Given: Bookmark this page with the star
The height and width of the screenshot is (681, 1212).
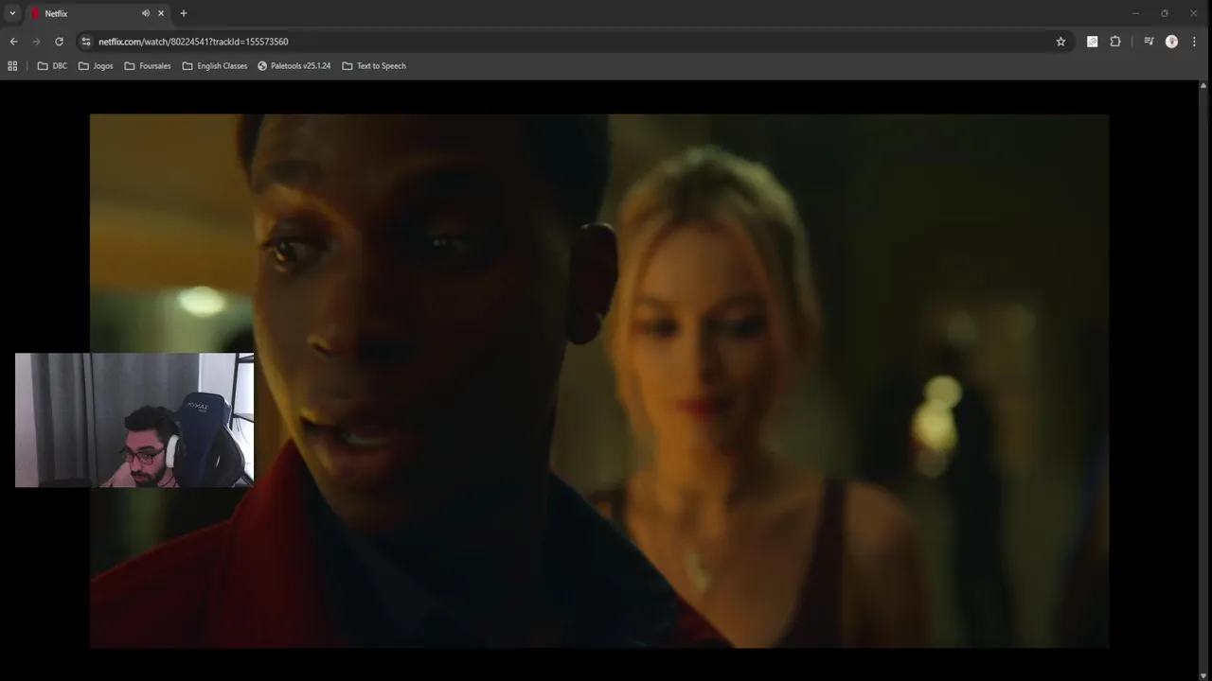Looking at the screenshot, I should pyautogui.click(x=1060, y=42).
